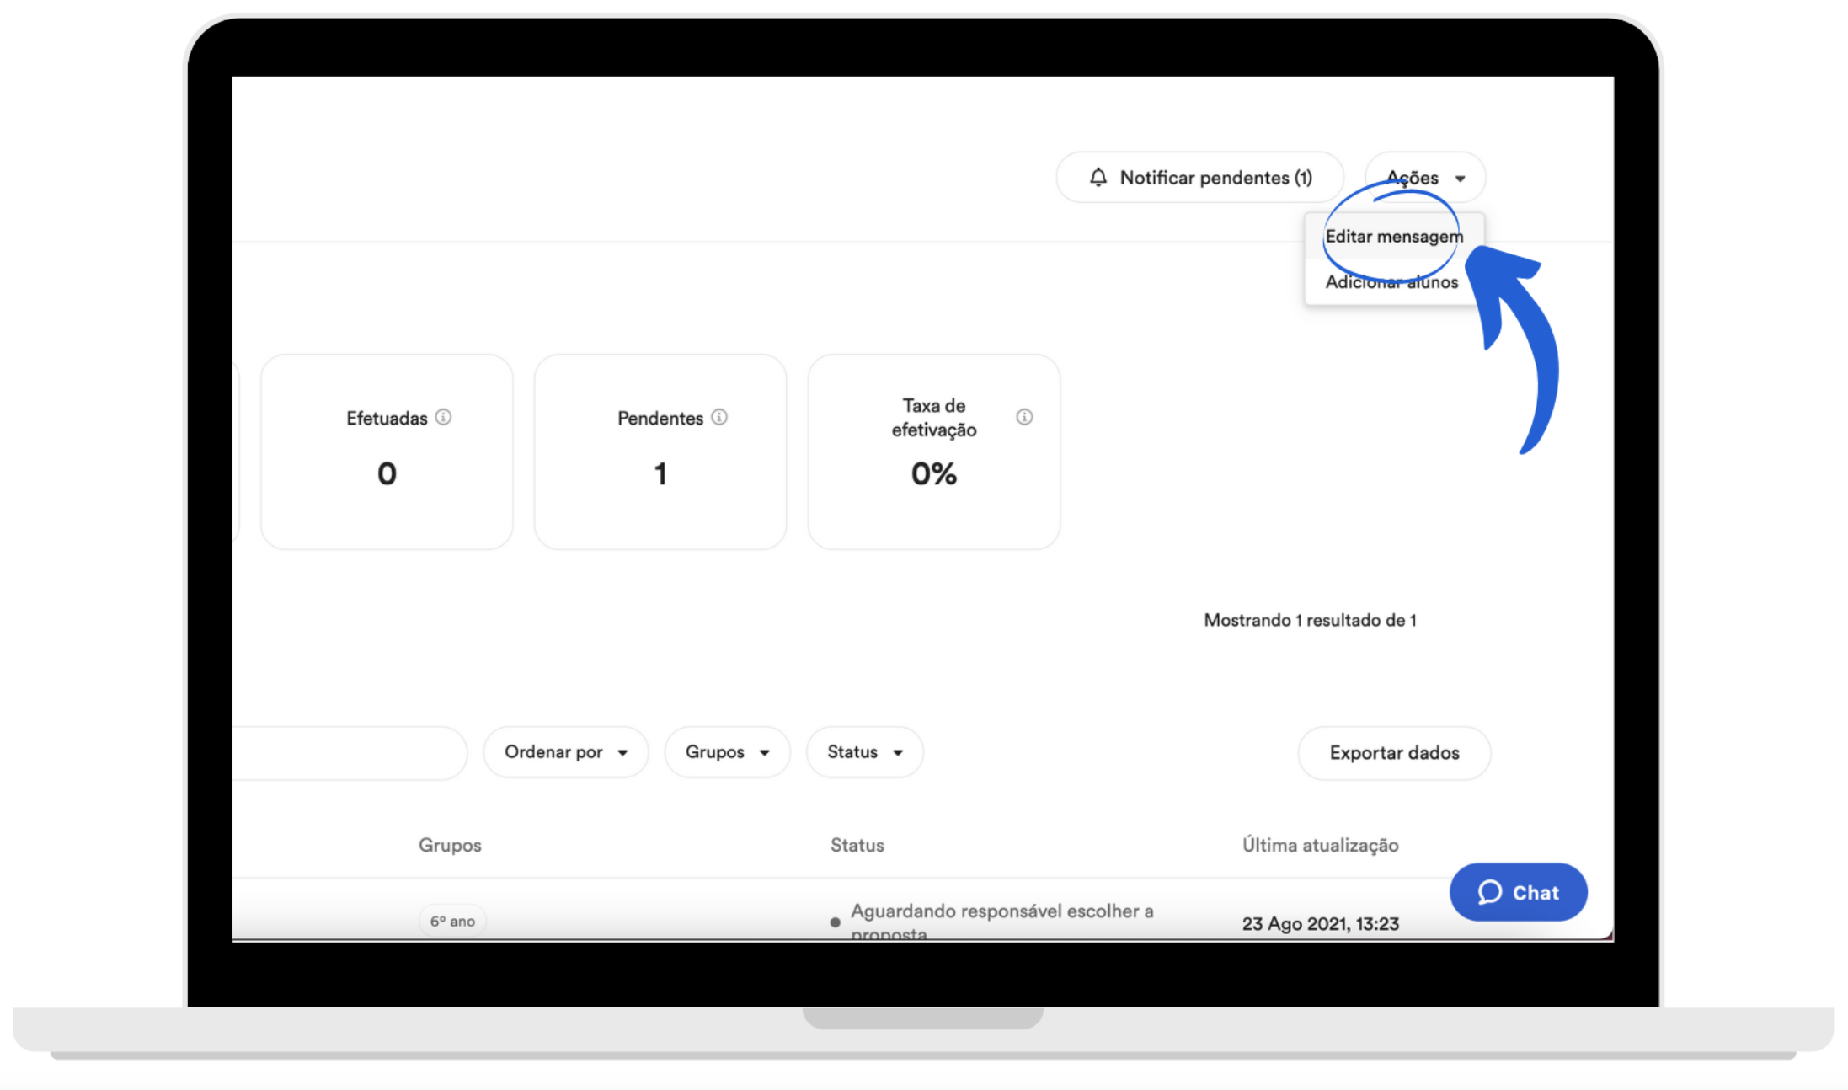Click the search input field
Image resolution: width=1848 pixels, height=1090 pixels.
[349, 752]
